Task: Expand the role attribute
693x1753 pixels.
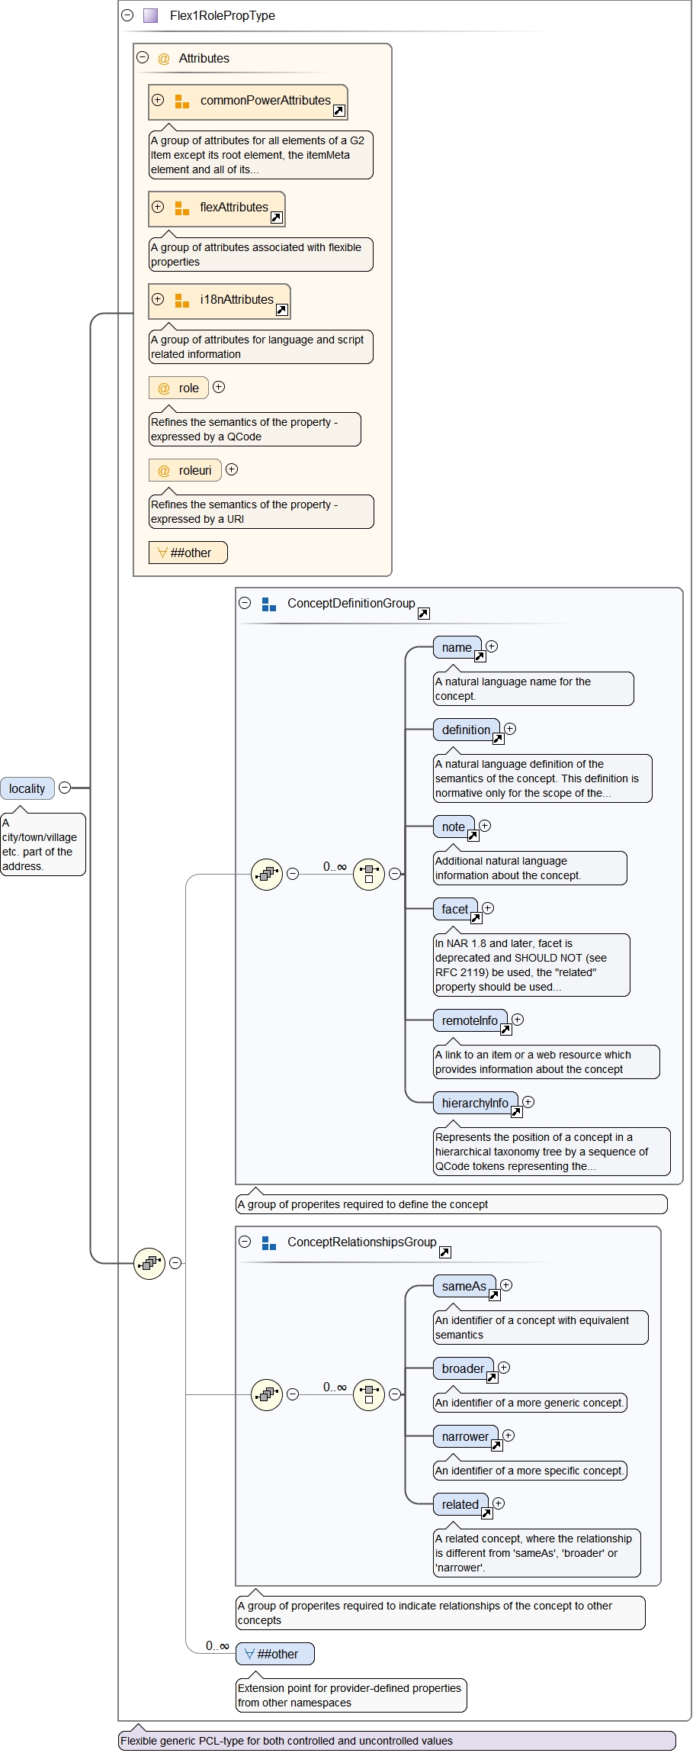Action: pyautogui.click(x=219, y=387)
